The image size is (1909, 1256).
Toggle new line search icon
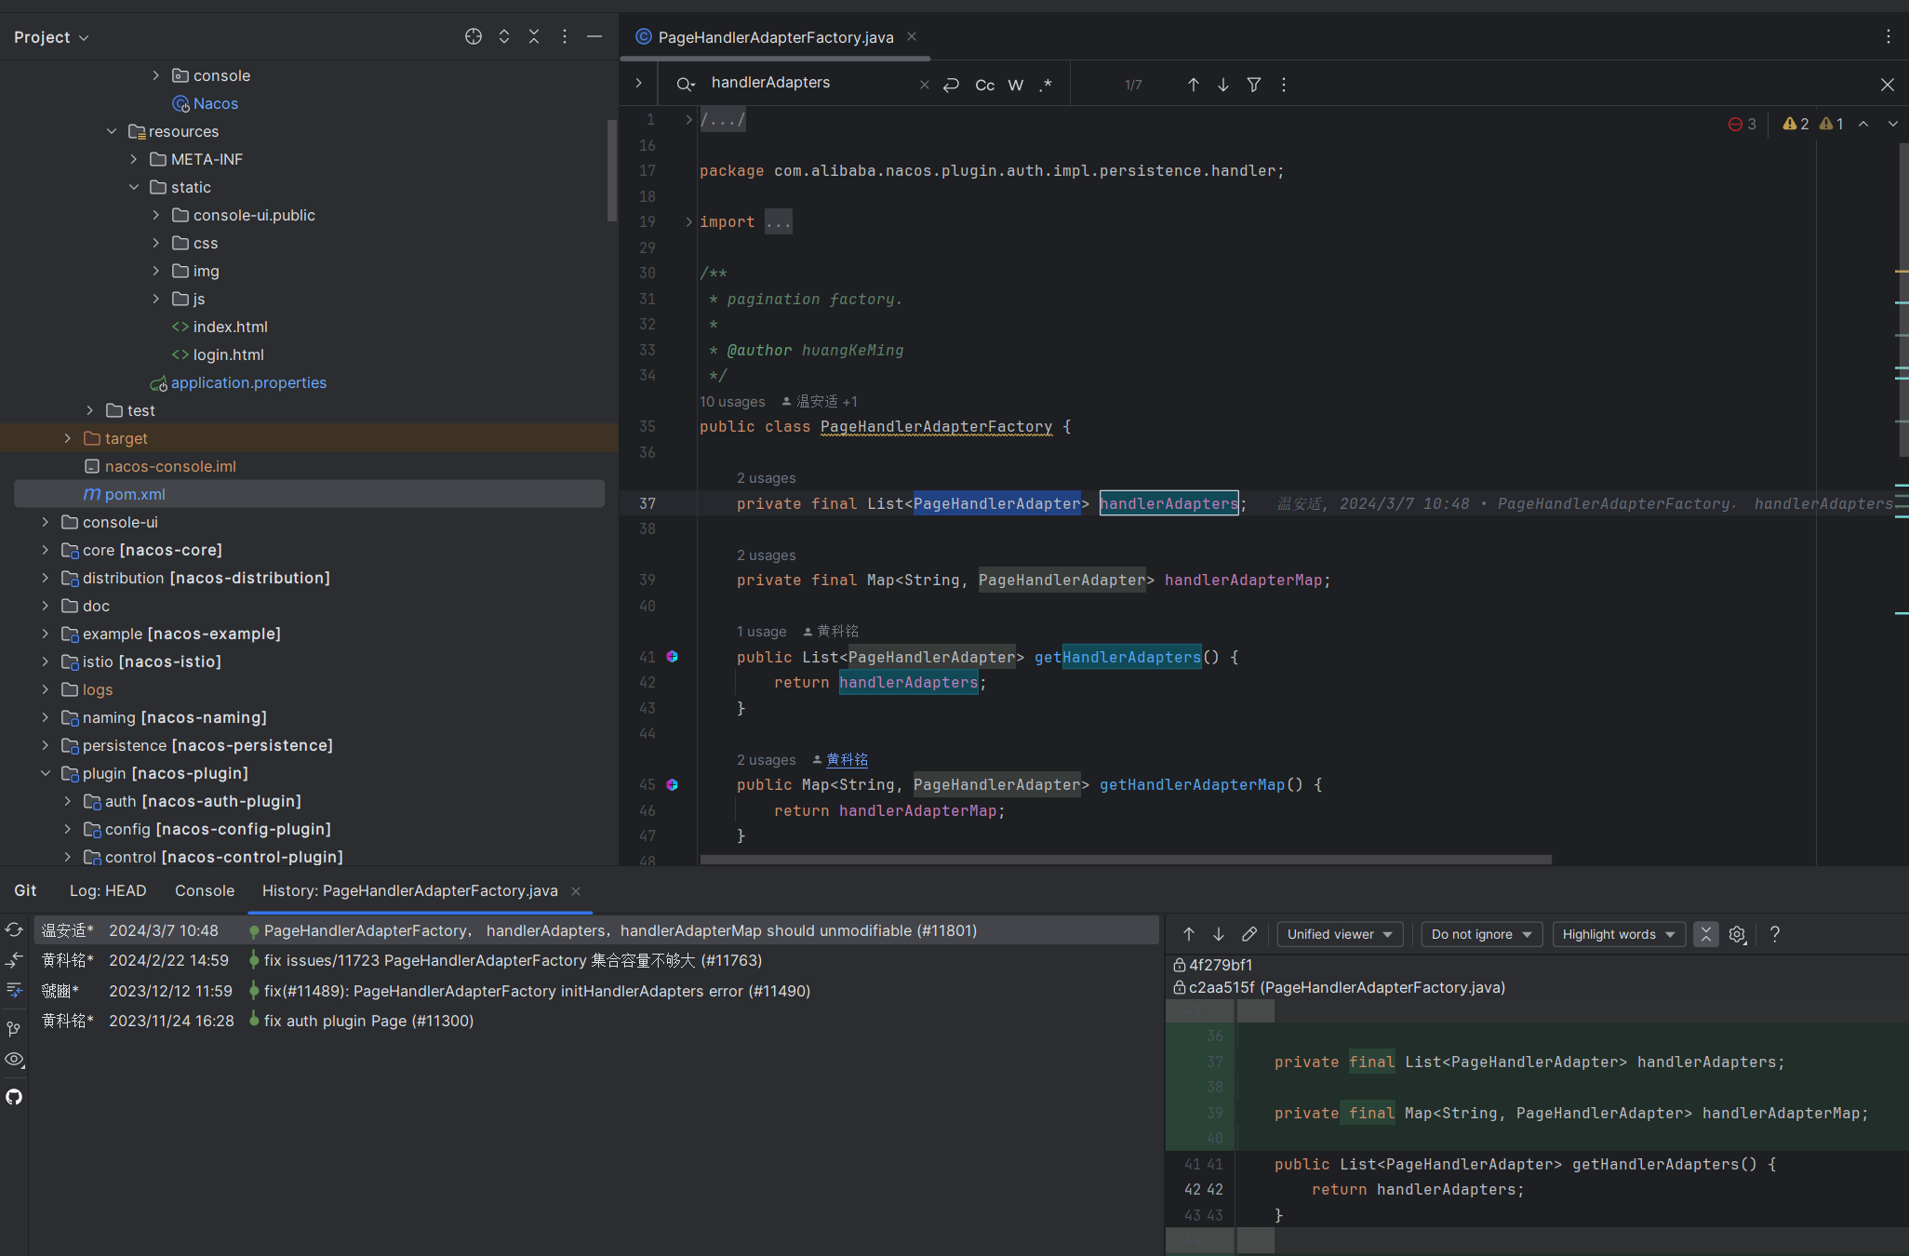point(951,85)
